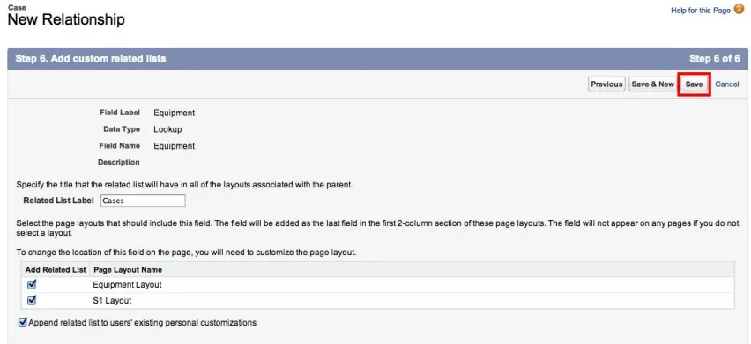Uncheck the S1 Layout checkbox
Image resolution: width=751 pixels, height=344 pixels.
(x=32, y=301)
